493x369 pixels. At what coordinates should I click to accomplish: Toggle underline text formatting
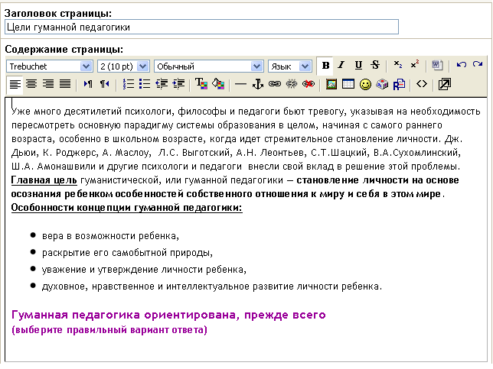pos(358,66)
